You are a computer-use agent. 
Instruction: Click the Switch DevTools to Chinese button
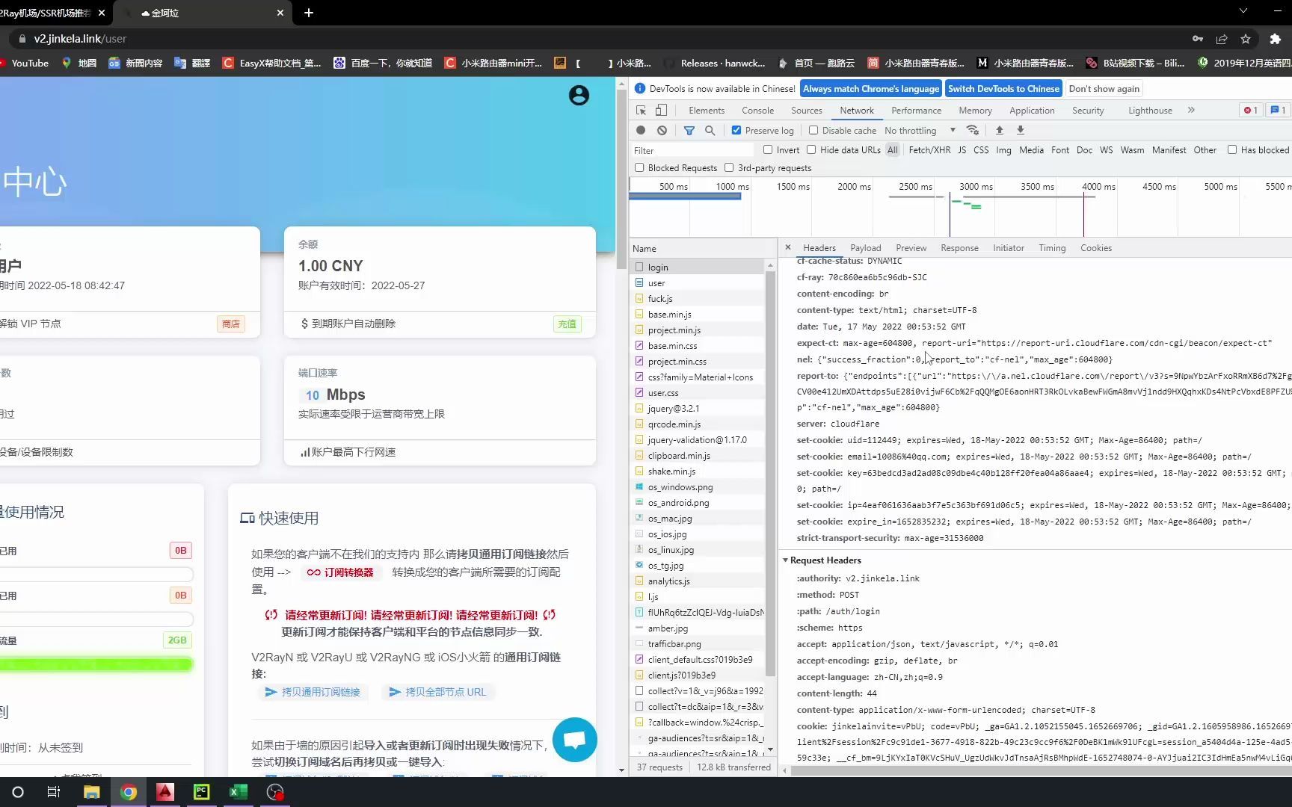click(x=1003, y=88)
